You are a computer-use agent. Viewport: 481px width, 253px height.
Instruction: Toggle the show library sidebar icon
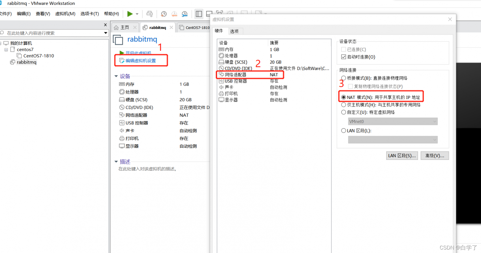click(x=199, y=14)
